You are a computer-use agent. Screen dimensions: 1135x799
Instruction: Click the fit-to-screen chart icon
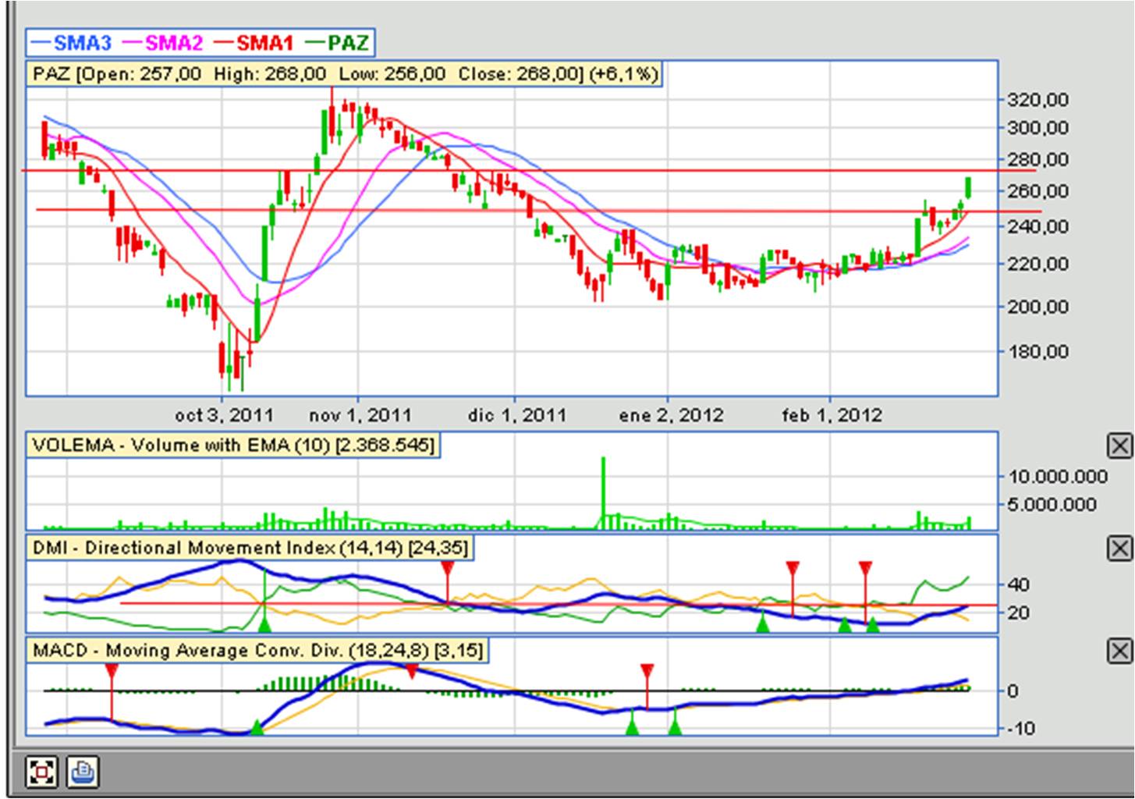[41, 772]
